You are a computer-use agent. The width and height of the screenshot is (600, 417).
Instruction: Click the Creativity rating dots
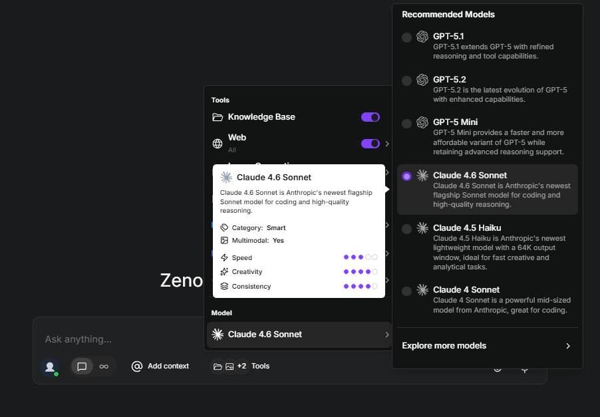tap(361, 271)
